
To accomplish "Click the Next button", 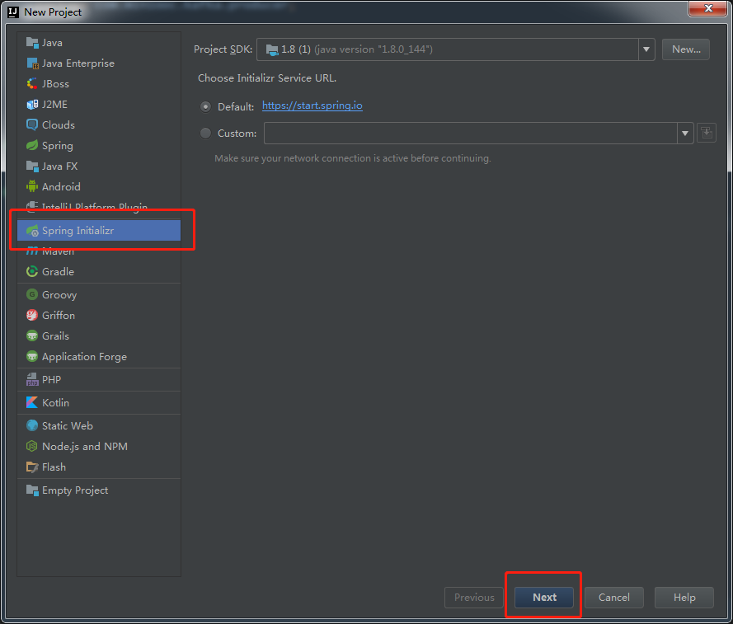I will [x=544, y=598].
